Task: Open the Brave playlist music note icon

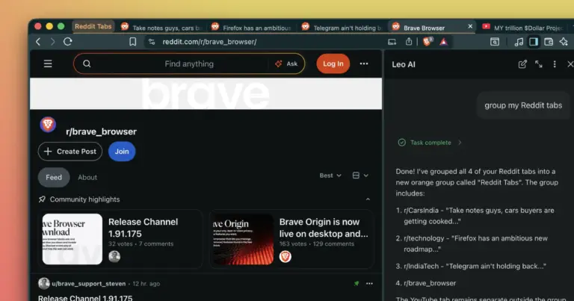Action: click(519, 42)
